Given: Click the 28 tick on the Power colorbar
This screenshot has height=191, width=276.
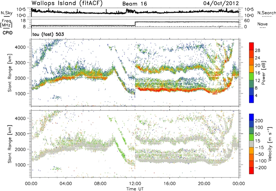Looking at the screenshot, I should tap(257, 50).
